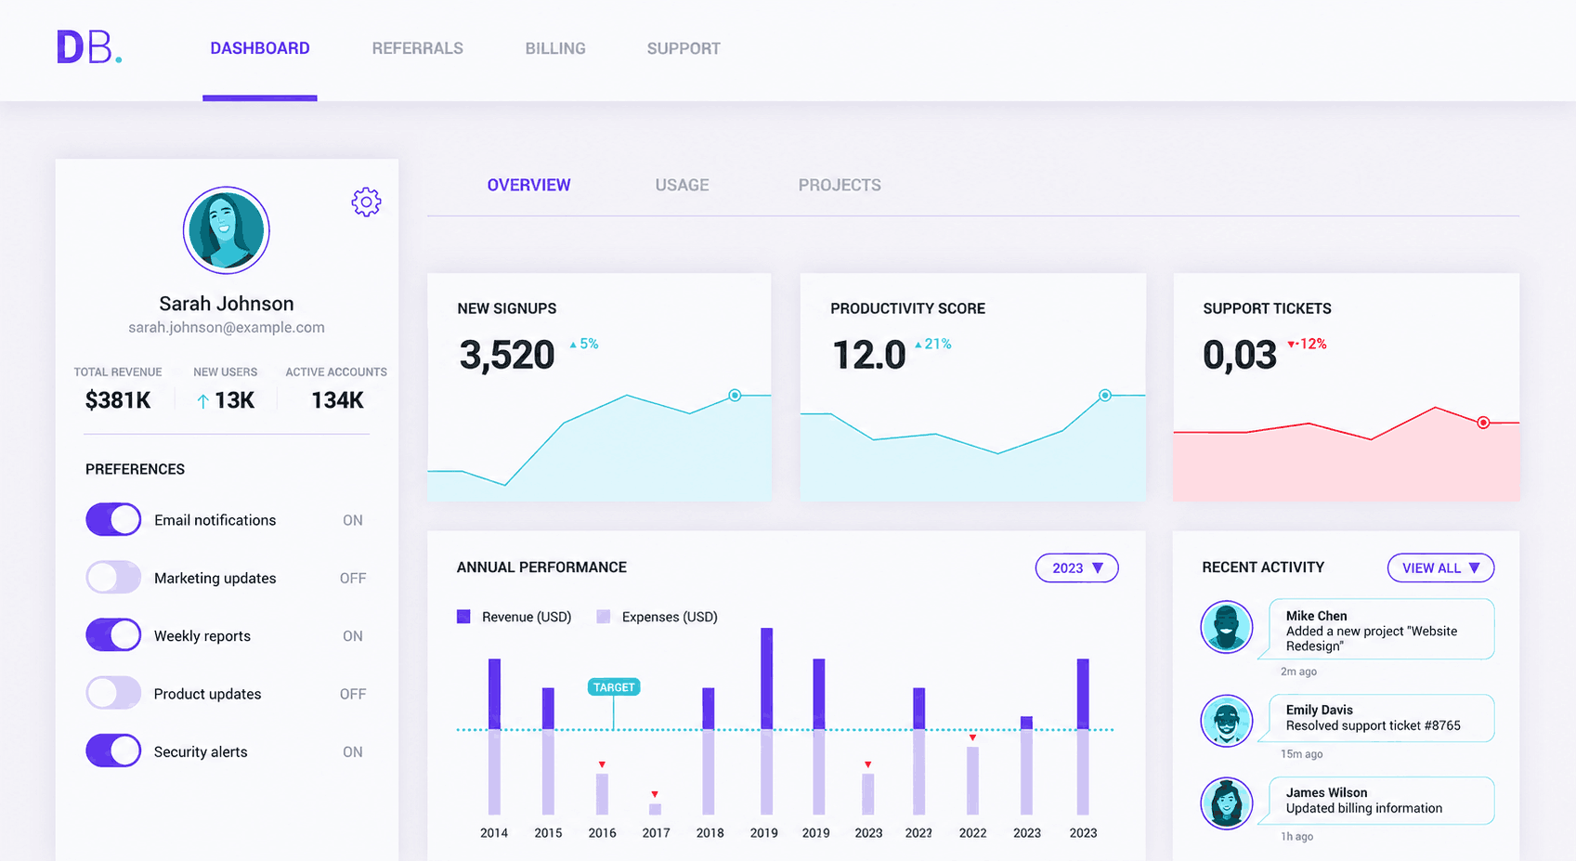Click the Recent Activity heading

coord(1263,567)
